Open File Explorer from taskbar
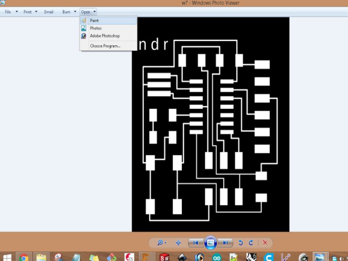This screenshot has width=348, height=261. click(41, 258)
